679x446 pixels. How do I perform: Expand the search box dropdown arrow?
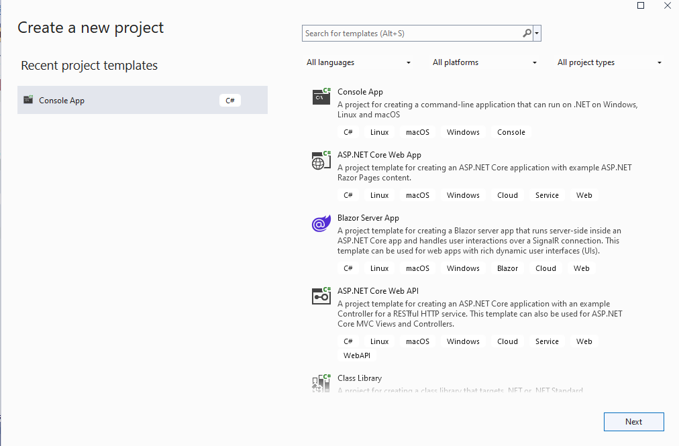tap(537, 32)
